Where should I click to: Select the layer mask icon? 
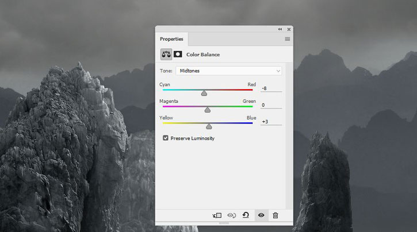178,55
